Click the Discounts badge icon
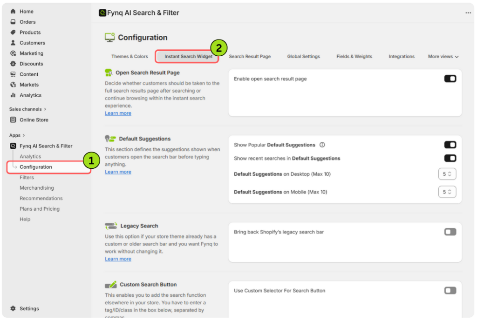The image size is (477, 320). click(x=13, y=64)
